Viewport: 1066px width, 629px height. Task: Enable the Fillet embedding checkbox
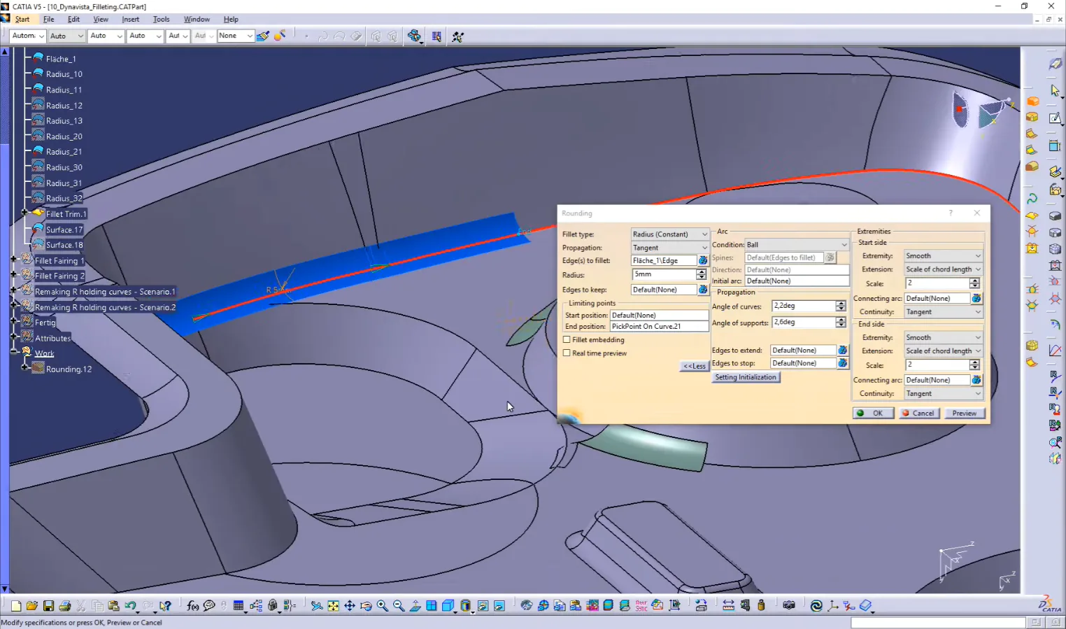pos(567,340)
